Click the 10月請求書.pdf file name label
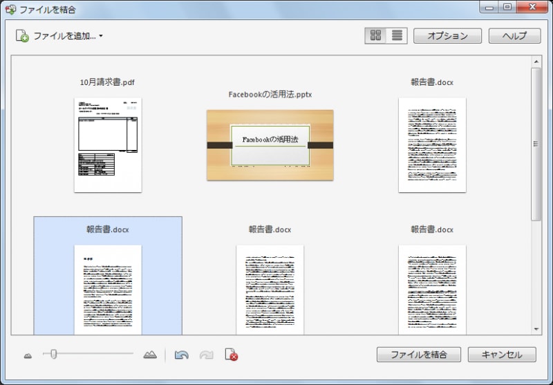Screen dimensions: 553x385 [x=107, y=82]
